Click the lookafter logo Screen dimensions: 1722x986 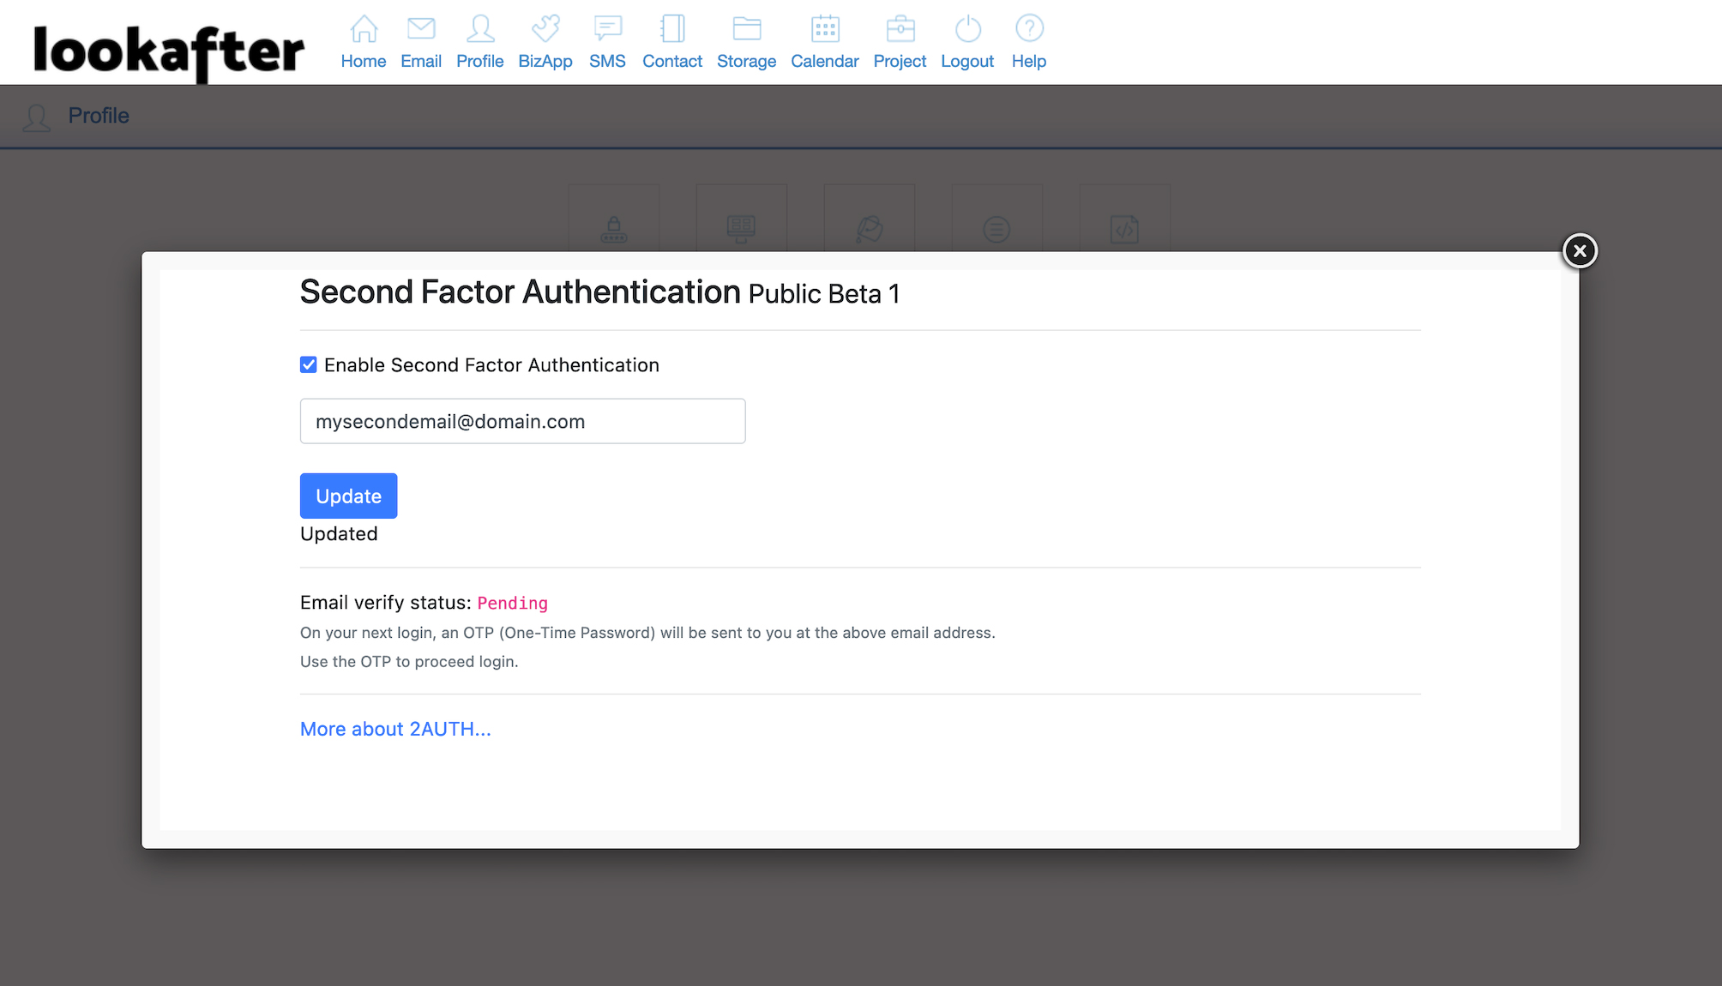[169, 51]
